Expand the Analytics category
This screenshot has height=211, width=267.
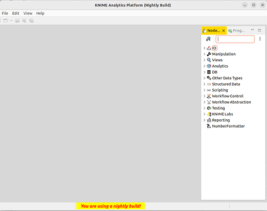pos(204,66)
